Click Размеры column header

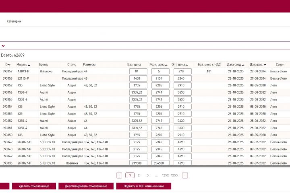click(x=89, y=64)
